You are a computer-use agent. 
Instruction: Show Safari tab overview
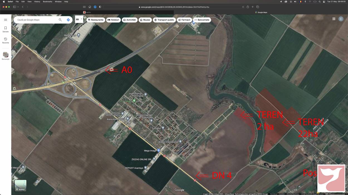[x=258, y=7]
